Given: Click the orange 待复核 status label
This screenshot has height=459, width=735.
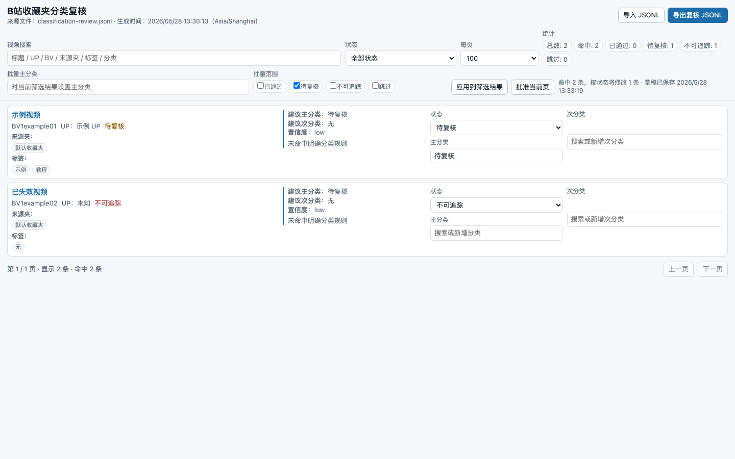Looking at the screenshot, I should (x=114, y=126).
